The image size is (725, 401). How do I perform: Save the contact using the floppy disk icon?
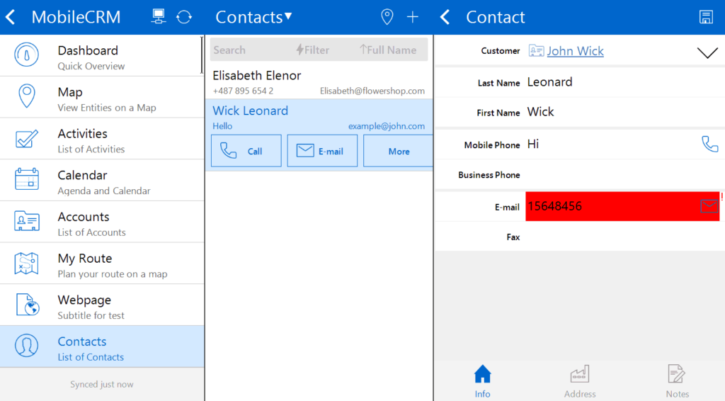point(706,17)
